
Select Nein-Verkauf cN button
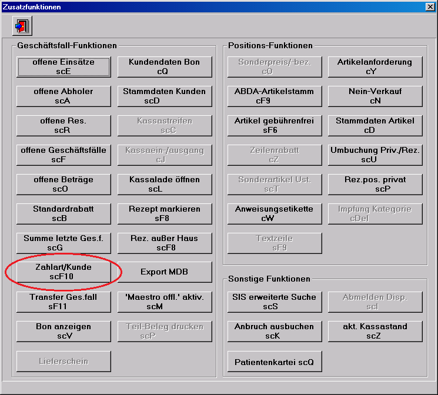coord(375,96)
